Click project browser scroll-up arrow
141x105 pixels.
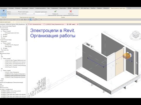[x=26, y=26]
